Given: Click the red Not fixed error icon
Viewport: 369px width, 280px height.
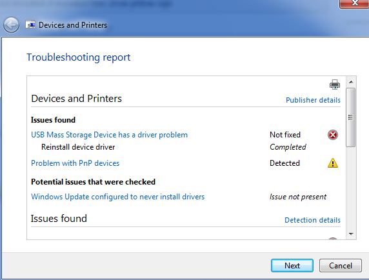Looking at the screenshot, I should coord(333,135).
